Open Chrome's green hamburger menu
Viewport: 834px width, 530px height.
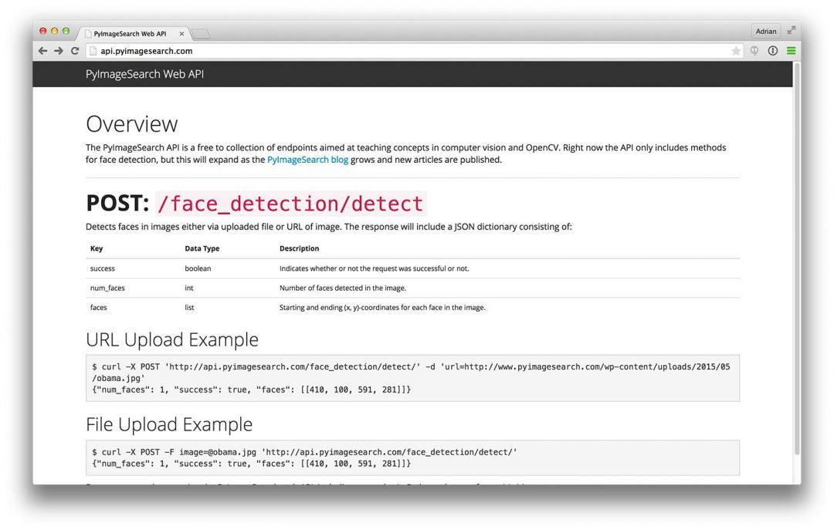point(792,50)
